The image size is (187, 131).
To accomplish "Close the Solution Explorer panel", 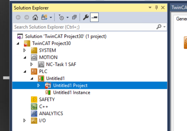I will 163,8.
